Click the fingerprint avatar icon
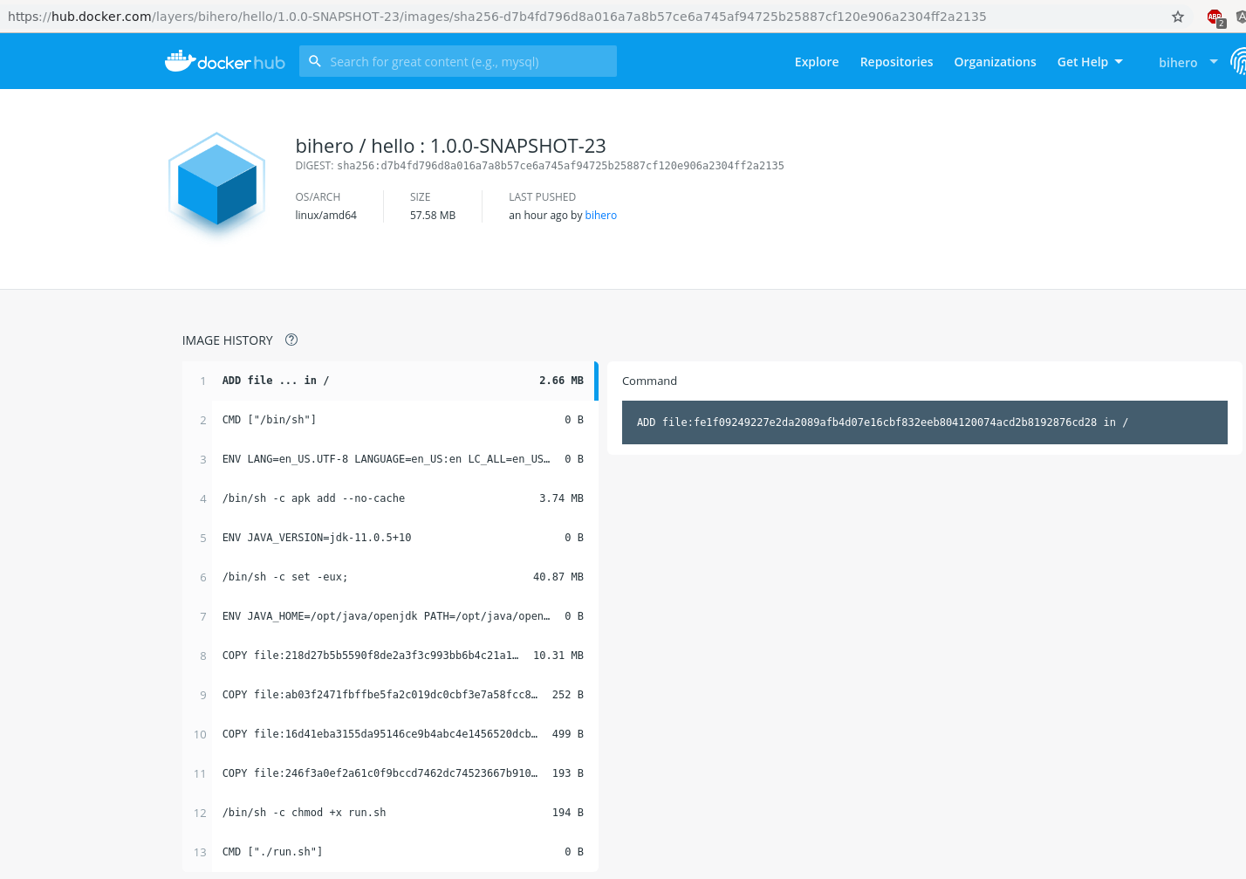The height and width of the screenshot is (879, 1246). (x=1238, y=61)
